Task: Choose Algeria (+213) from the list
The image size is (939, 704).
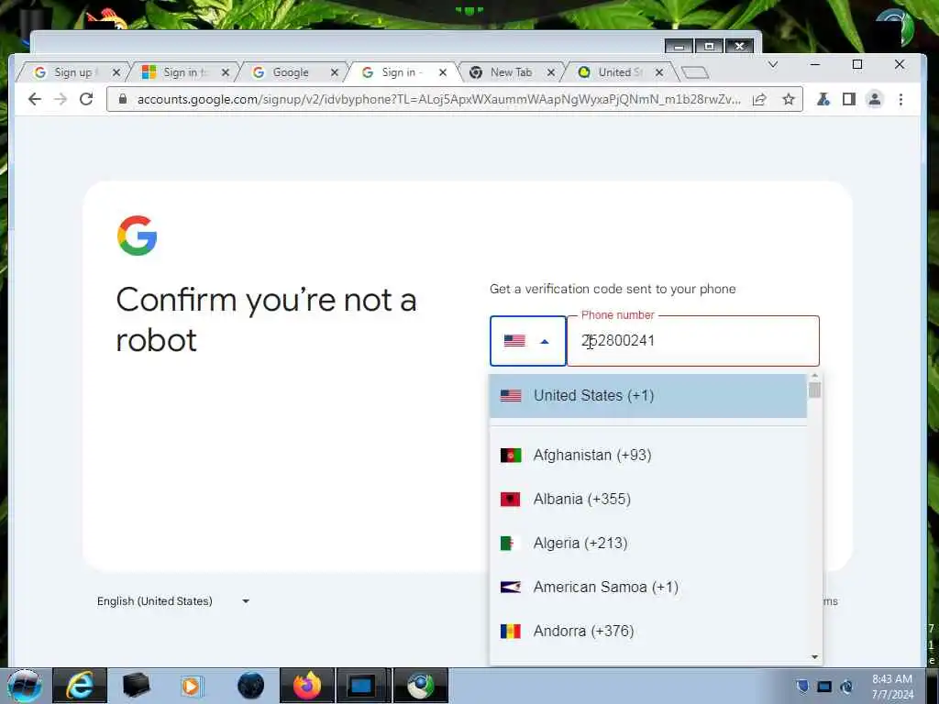Action: 648,543
